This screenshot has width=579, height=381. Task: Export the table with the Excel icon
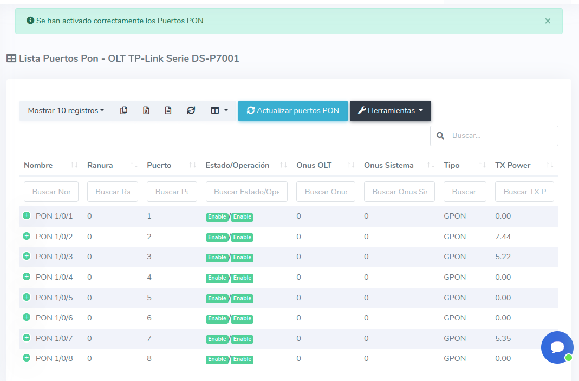coord(146,110)
